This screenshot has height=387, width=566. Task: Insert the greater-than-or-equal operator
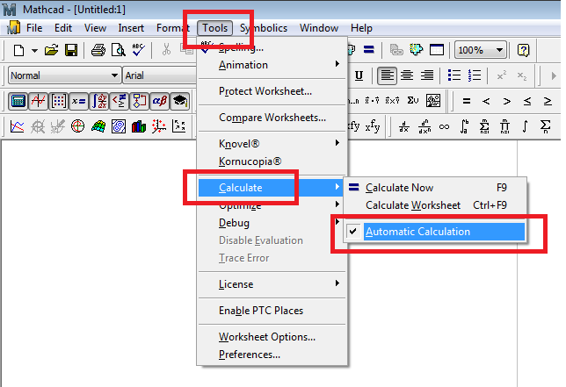[x=548, y=101]
